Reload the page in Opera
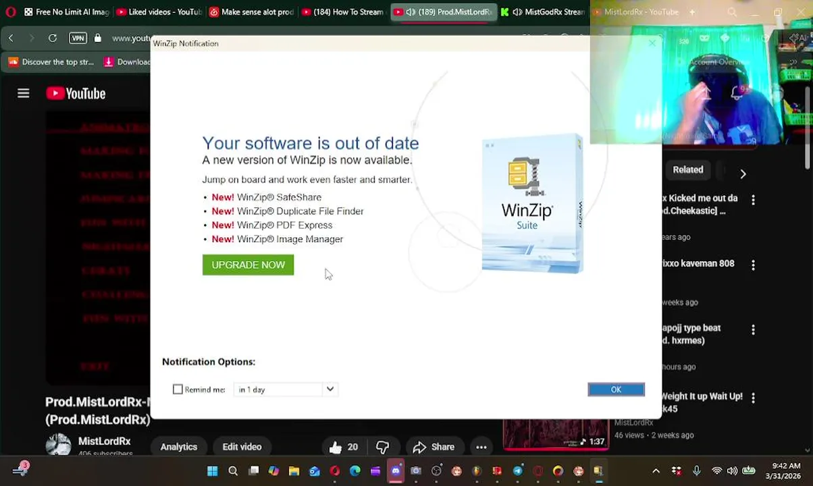Viewport: 813px width, 486px height. 53,38
